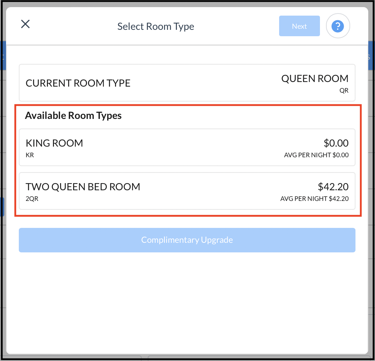Click the $42.20 average per night price
Image resolution: width=375 pixels, height=361 pixels.
point(314,199)
